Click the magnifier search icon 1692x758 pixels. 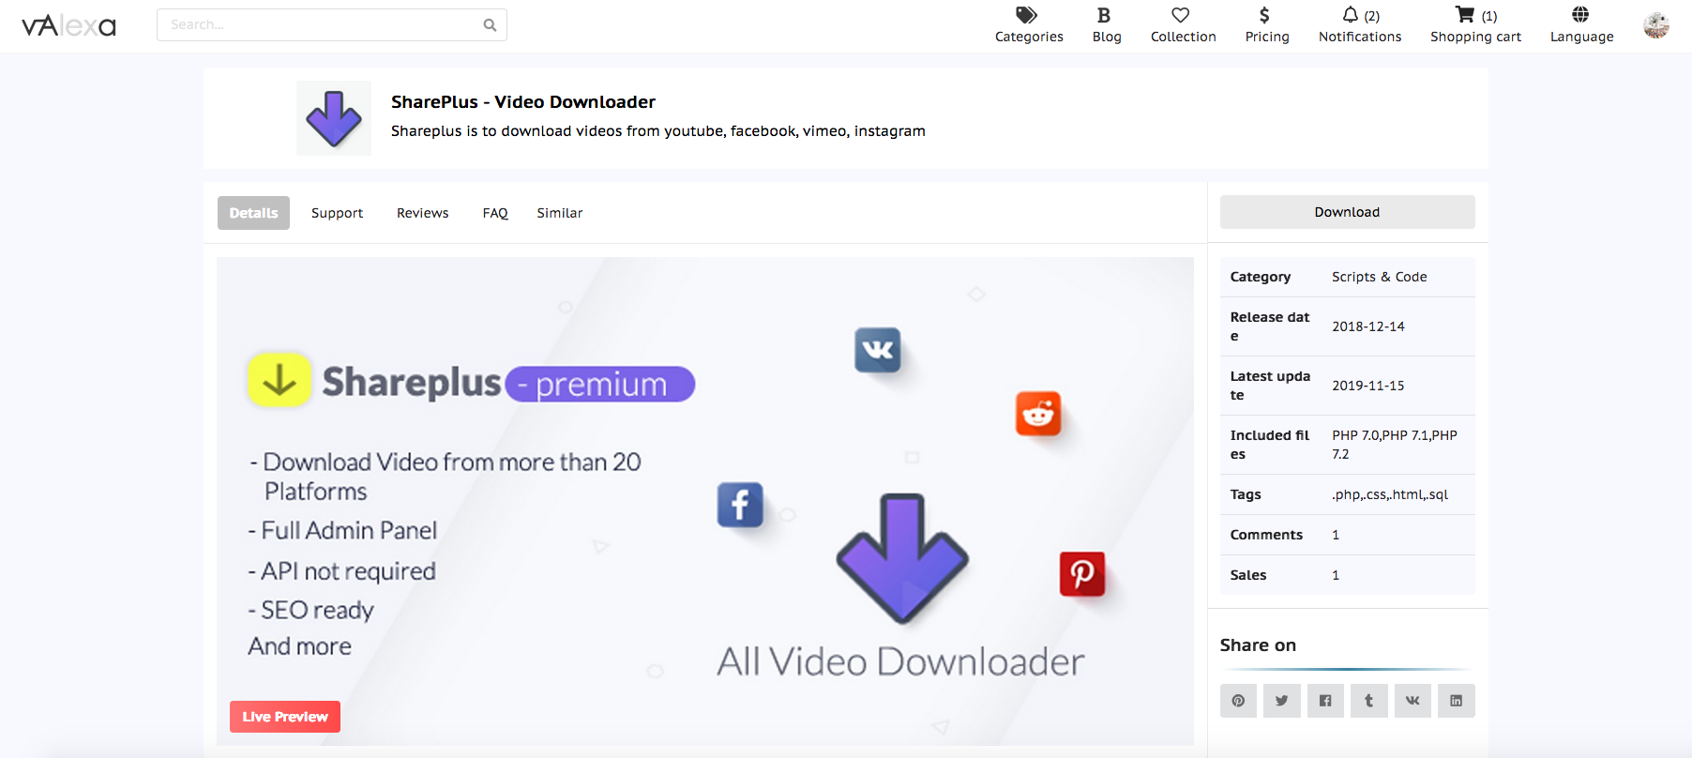coord(490,25)
